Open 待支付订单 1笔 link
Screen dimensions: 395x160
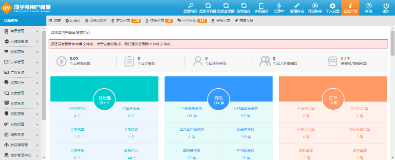(360, 112)
